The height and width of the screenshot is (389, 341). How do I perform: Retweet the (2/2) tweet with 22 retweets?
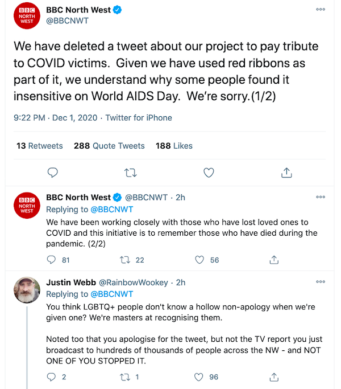coord(125,260)
